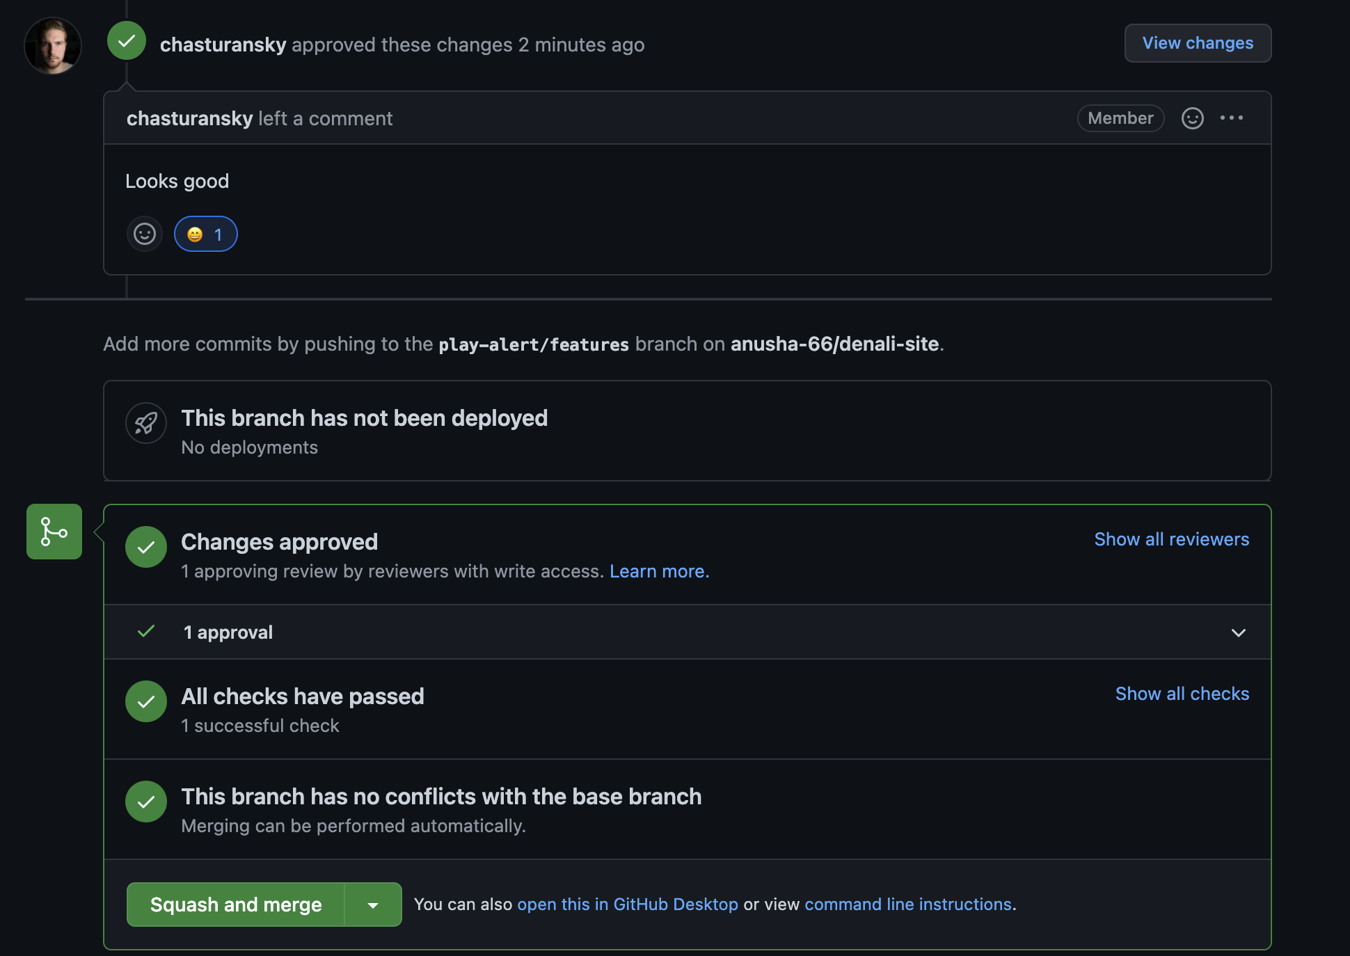Click the approval check mark next to 1 approval
This screenshot has height=956, width=1350.
(x=145, y=632)
